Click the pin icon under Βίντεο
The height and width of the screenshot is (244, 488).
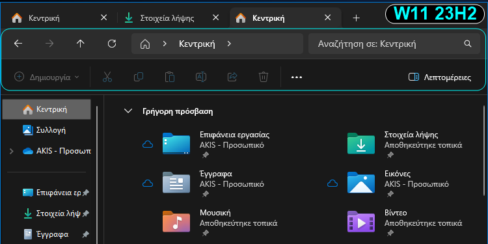[x=390, y=233]
